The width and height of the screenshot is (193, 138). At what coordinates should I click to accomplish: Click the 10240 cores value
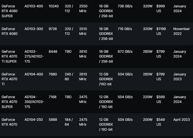tap(54, 6)
